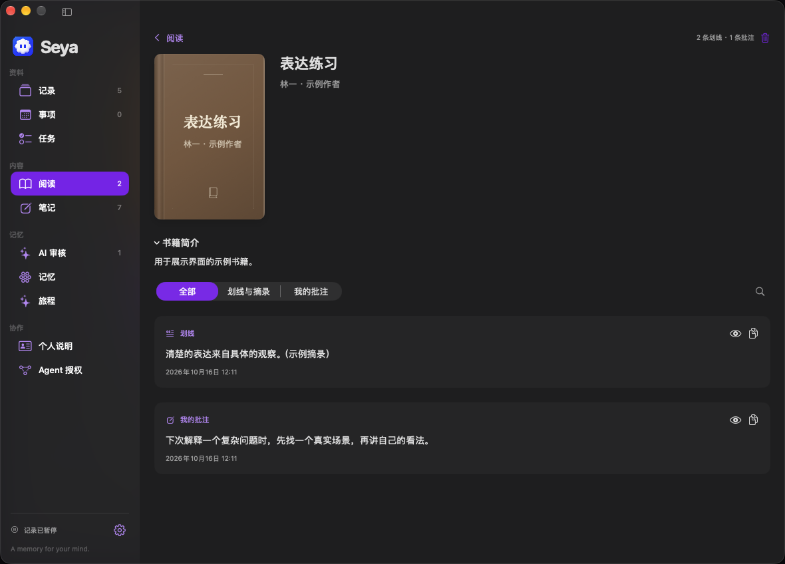Image resolution: width=785 pixels, height=564 pixels.
Task: Open 旅程 in the sidebar
Action: click(x=70, y=301)
